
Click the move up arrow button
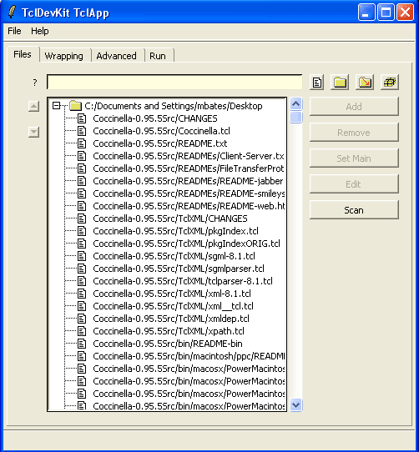click(33, 107)
